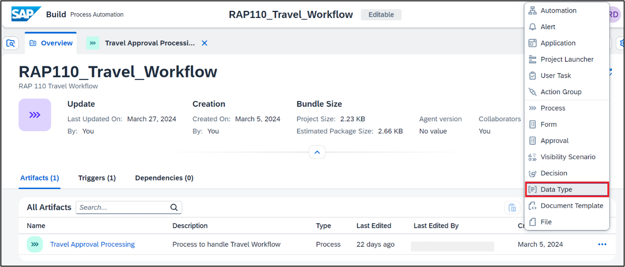This screenshot has width=625, height=267.
Task: Click the Approval icon in menu
Action: pos(532,141)
